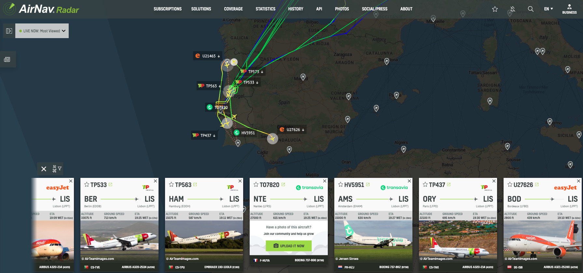This screenshot has height=273, width=583.
Task: Click the favorites star icon in header
Action: [x=495, y=9]
